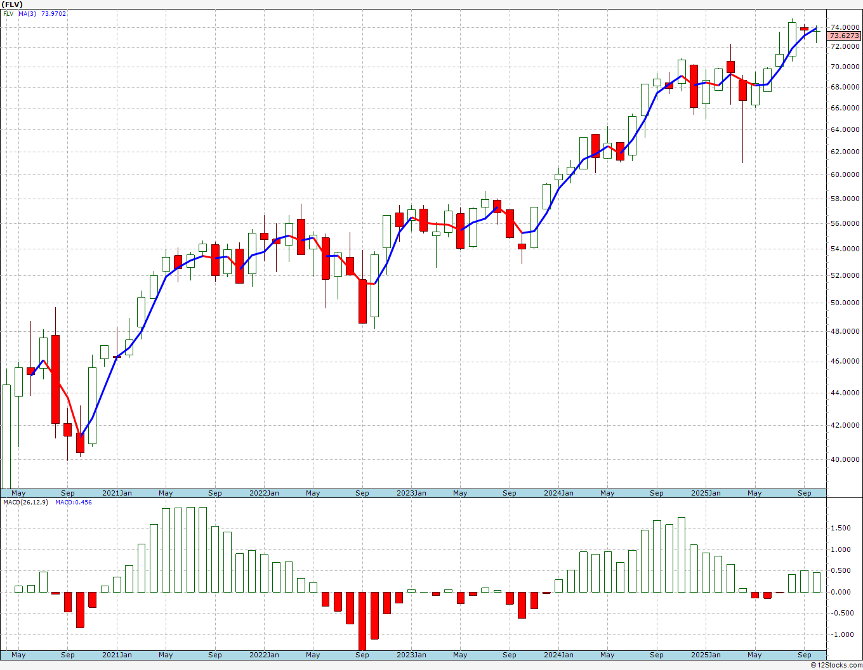The width and height of the screenshot is (863, 670).
Task: Click 2024Jan on the price chart date axis
Action: click(x=559, y=493)
